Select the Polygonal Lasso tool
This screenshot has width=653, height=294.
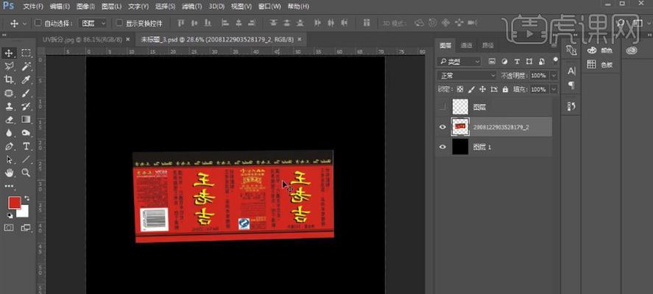point(9,67)
